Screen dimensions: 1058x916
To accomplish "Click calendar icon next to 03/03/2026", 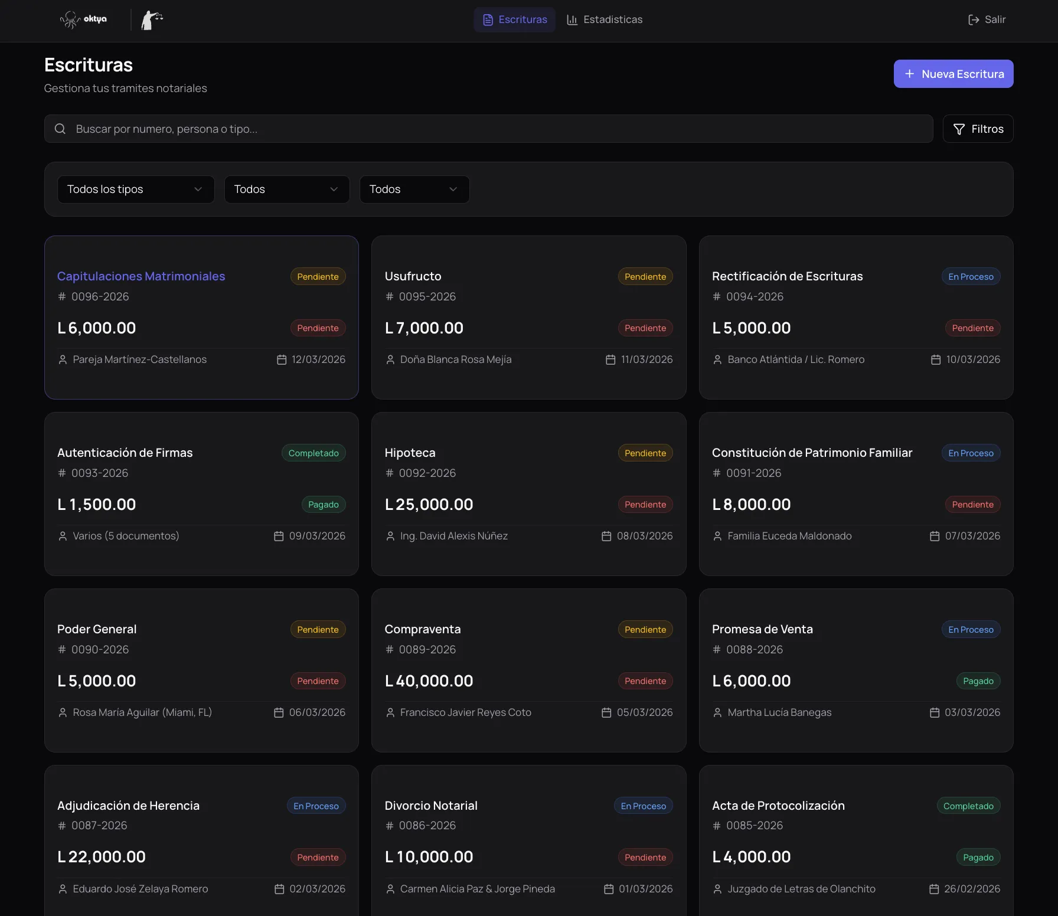I will tap(935, 712).
